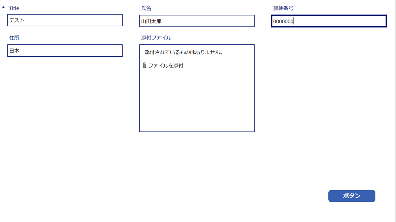
Task: Select the 氏名 field containing 山田太郎
Action: pos(197,21)
